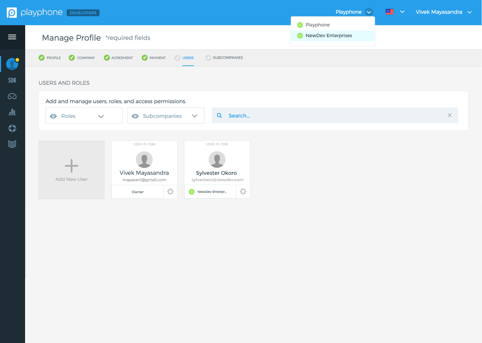
Task: Click the green check beside AGREEMENT
Action: (107, 58)
